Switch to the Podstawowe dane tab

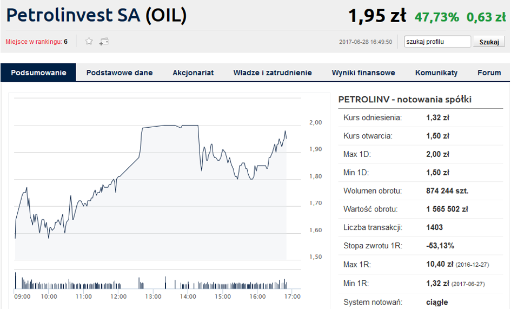[120, 73]
